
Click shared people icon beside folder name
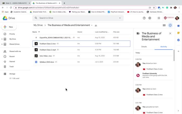(96, 26)
